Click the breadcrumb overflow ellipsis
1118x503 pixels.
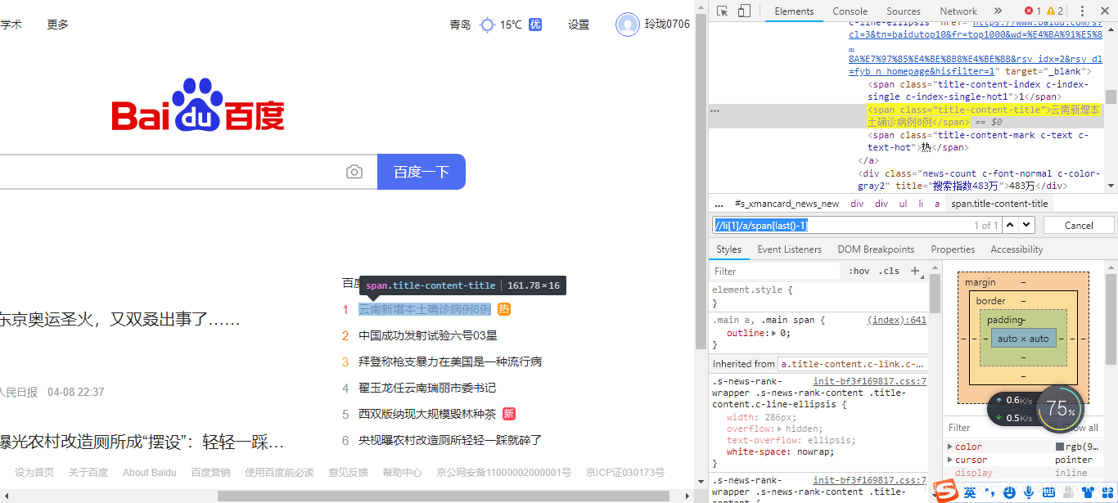pyautogui.click(x=719, y=204)
